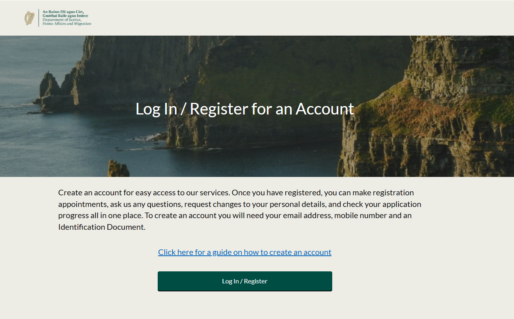Screen dimensions: 514x319
Task: Follow the guide on how to create an account link
Action: point(245,252)
